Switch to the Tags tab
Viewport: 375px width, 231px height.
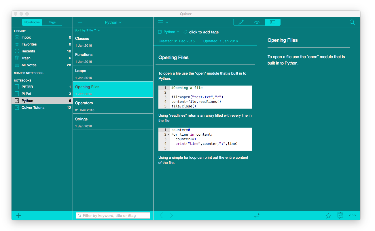[x=52, y=22]
